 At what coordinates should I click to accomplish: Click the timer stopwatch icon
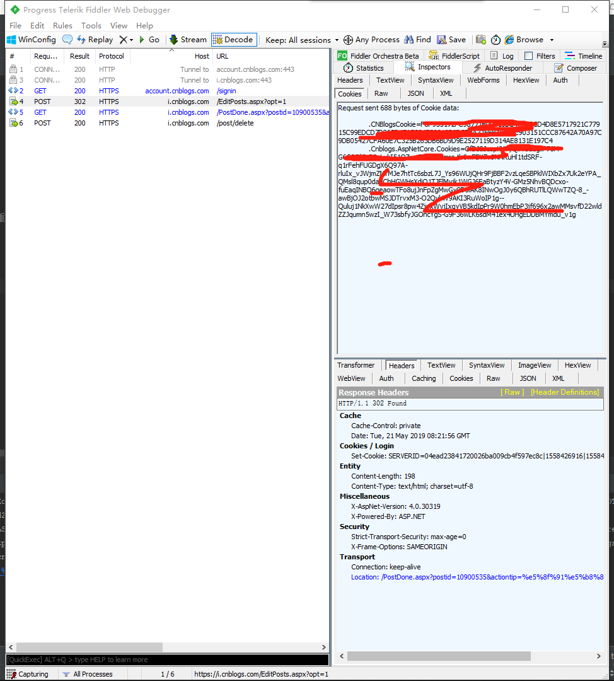(495, 40)
